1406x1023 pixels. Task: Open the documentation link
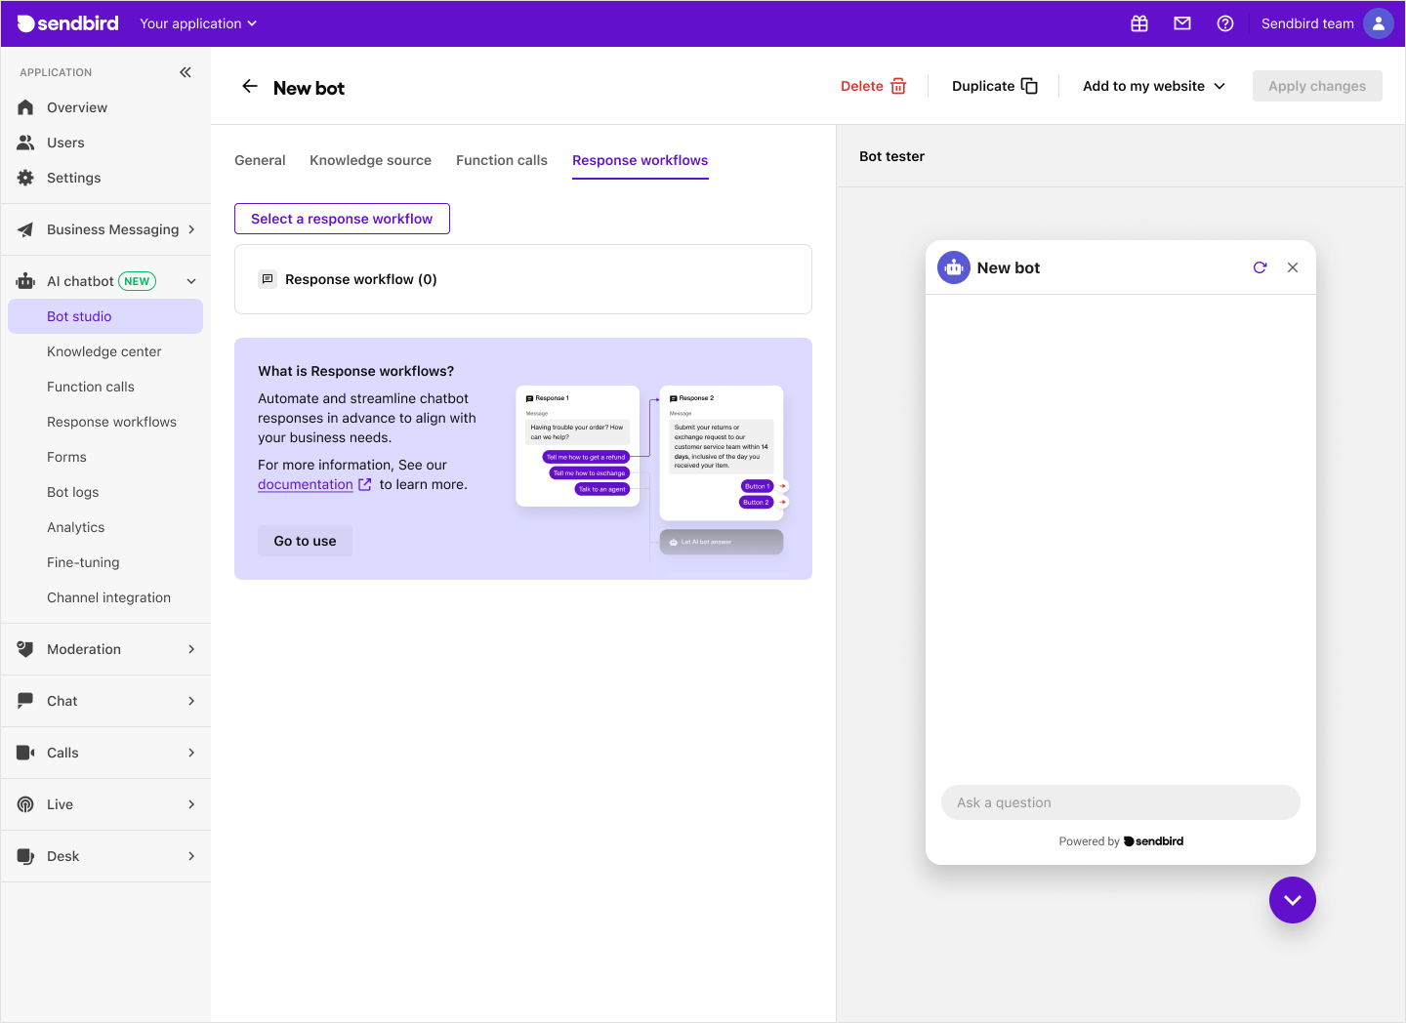pos(306,484)
